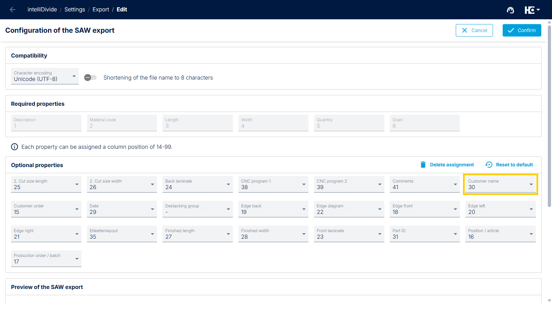The width and height of the screenshot is (552, 310).
Task: Open the HC account menu
Action: (x=532, y=10)
